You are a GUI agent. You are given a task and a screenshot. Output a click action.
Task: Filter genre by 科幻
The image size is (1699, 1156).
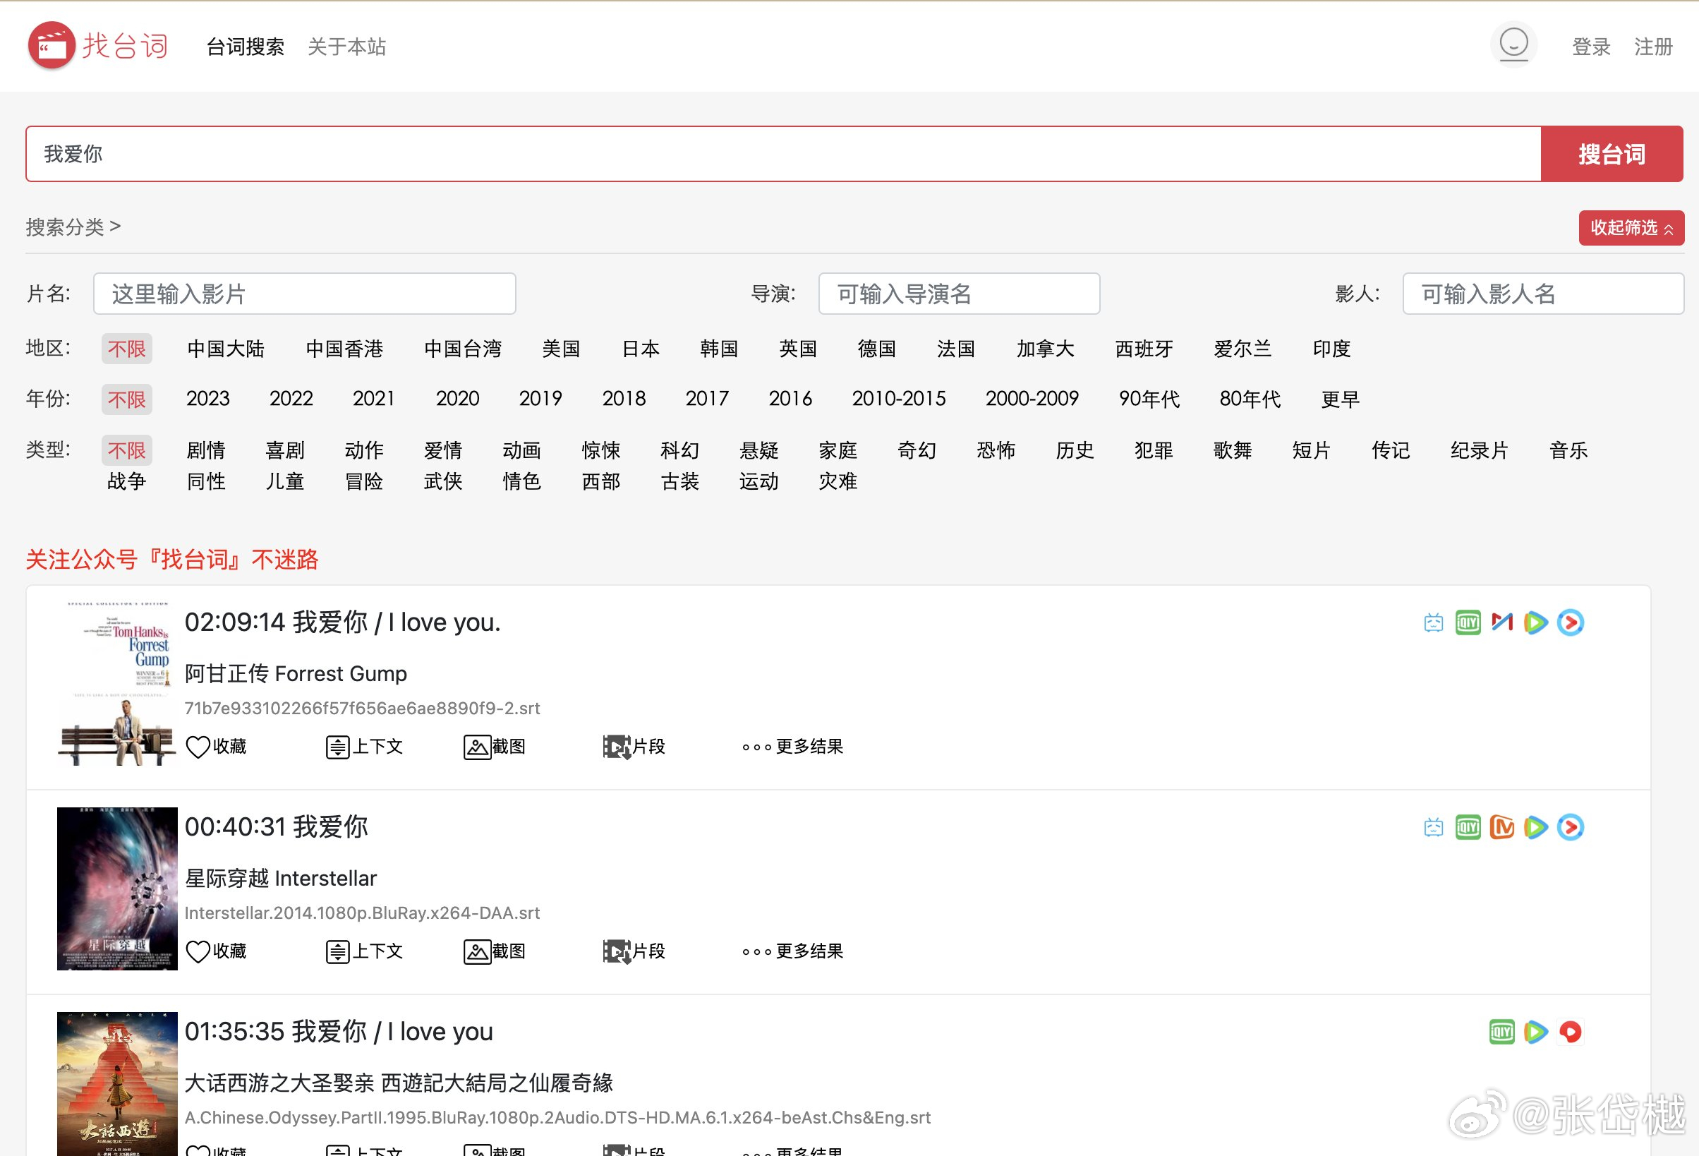(x=680, y=450)
